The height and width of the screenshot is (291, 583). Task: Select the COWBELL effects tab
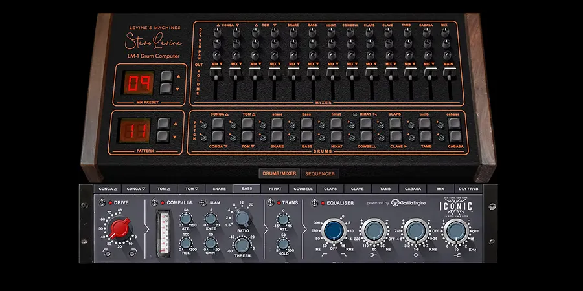pyautogui.click(x=303, y=189)
